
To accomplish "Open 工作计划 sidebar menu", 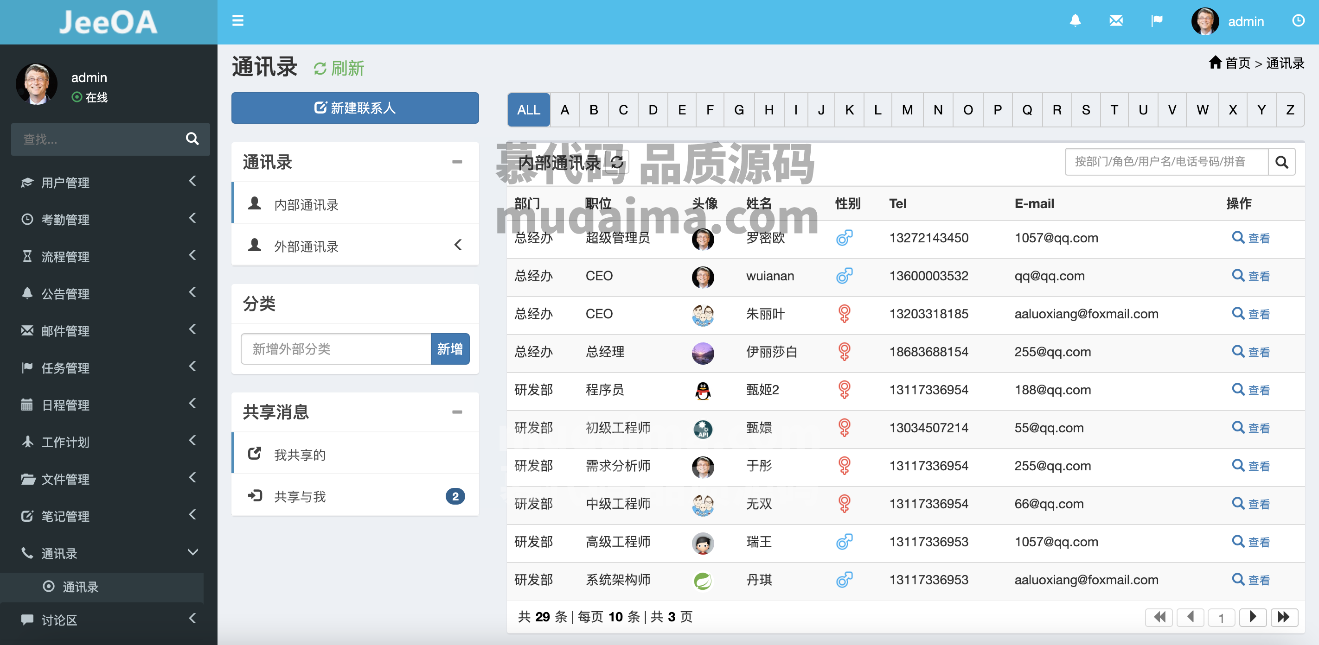I will pos(109,442).
